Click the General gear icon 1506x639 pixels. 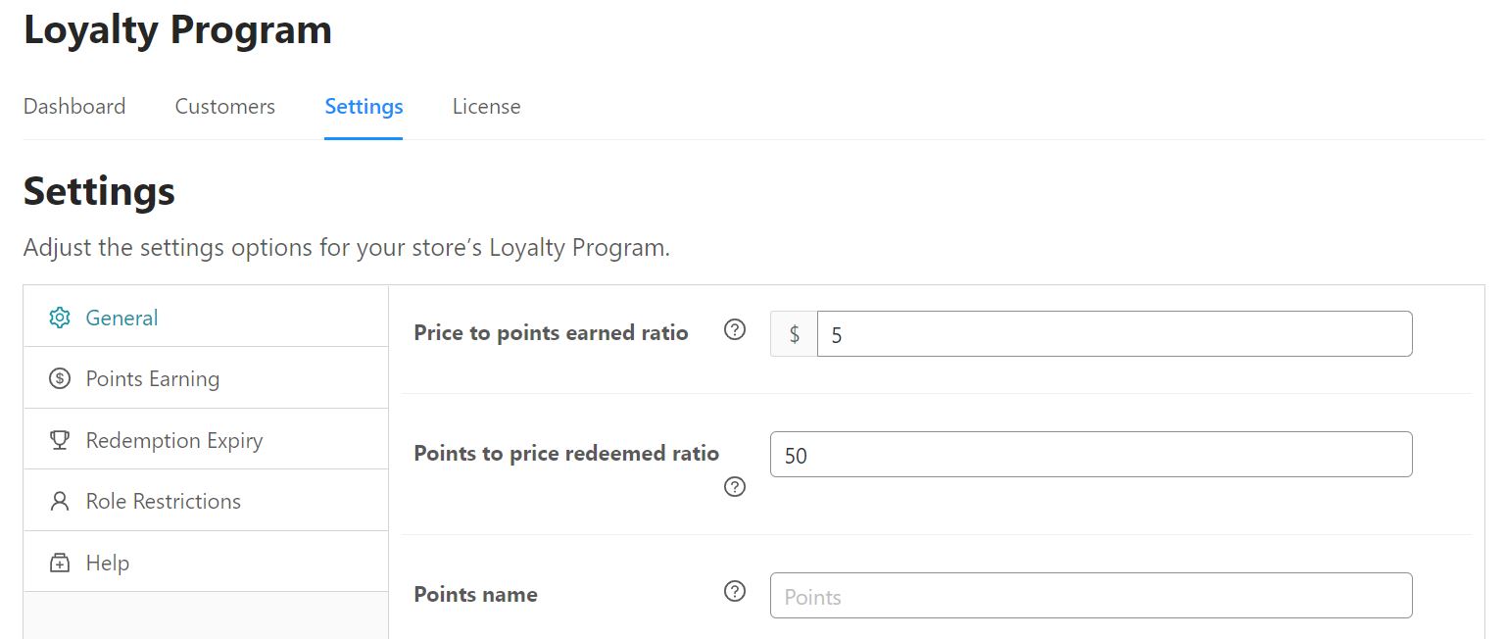point(60,318)
